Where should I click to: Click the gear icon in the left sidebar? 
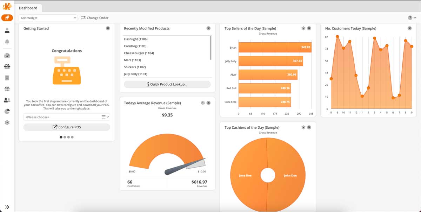tap(7, 122)
